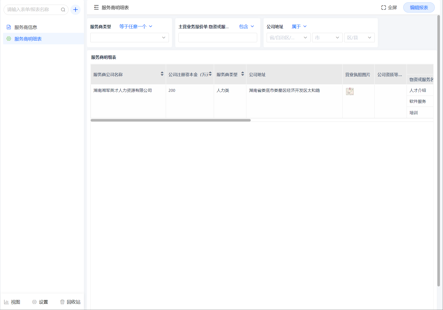Collapse sidebar using the menu fold icon
The image size is (443, 310).
pos(96,7)
